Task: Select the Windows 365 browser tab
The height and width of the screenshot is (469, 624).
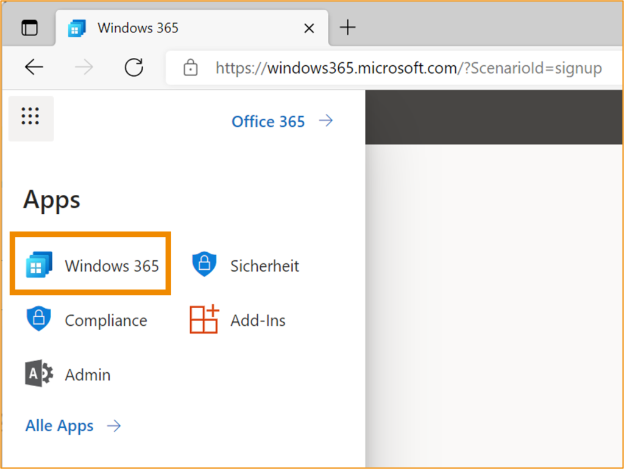Action: click(192, 28)
